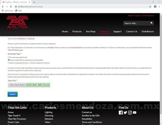The image size is (162, 125).
Task: Open the Network footer link
Action: pyautogui.click(x=49, y=119)
